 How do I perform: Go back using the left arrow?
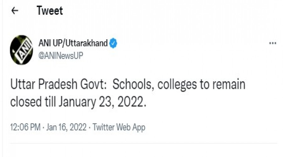click(14, 11)
